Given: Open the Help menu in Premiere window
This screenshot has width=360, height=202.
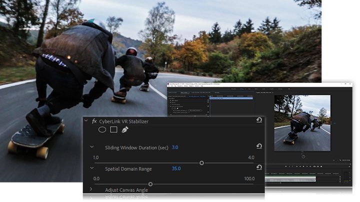Looking at the screenshot, I should click(x=202, y=86).
